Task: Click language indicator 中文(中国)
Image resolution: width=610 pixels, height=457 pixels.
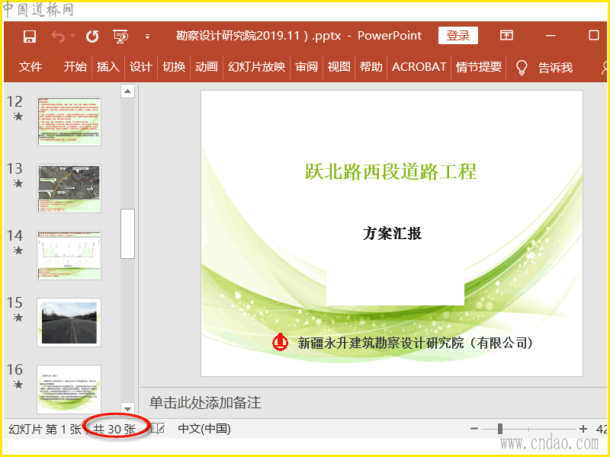Action: 204,429
